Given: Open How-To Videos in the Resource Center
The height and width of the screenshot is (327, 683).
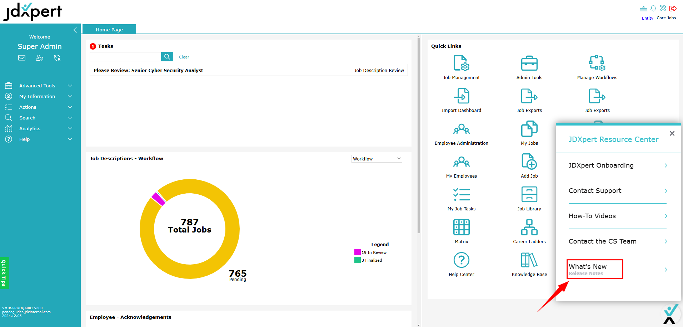Looking at the screenshot, I should click(x=618, y=216).
